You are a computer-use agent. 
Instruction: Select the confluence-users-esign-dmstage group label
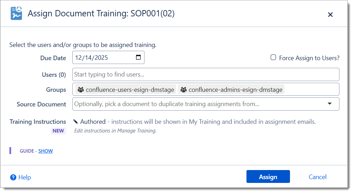130,90
